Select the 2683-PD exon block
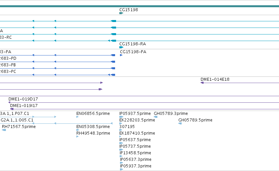Screen dimensions: 279x171 (x=113, y=62)
